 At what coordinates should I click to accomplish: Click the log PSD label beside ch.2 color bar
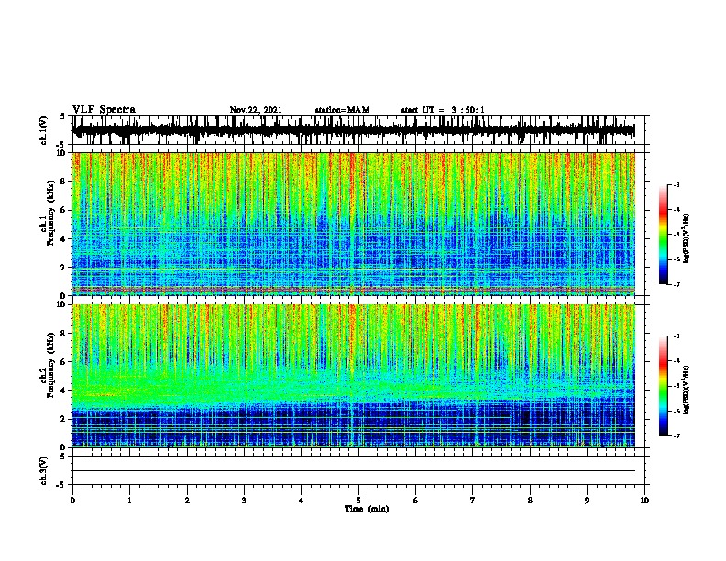click(687, 390)
